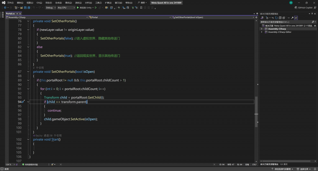Click the '0 个引用' code lens above Start
318x171 pixels.
tap(56, 136)
